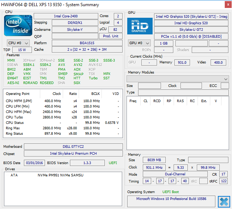
Task: Click the Freq column header in memory table
Action: (133, 101)
